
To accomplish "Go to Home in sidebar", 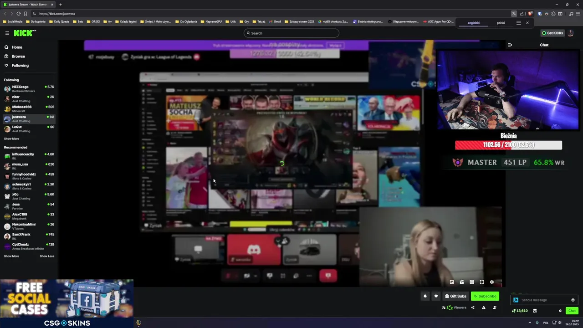I will click(x=17, y=47).
